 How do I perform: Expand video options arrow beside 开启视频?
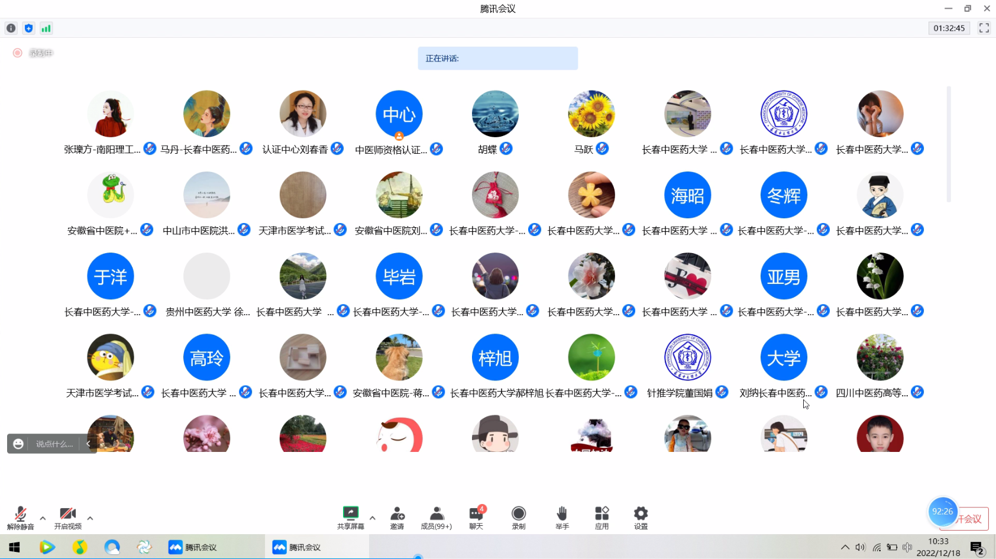click(x=90, y=518)
